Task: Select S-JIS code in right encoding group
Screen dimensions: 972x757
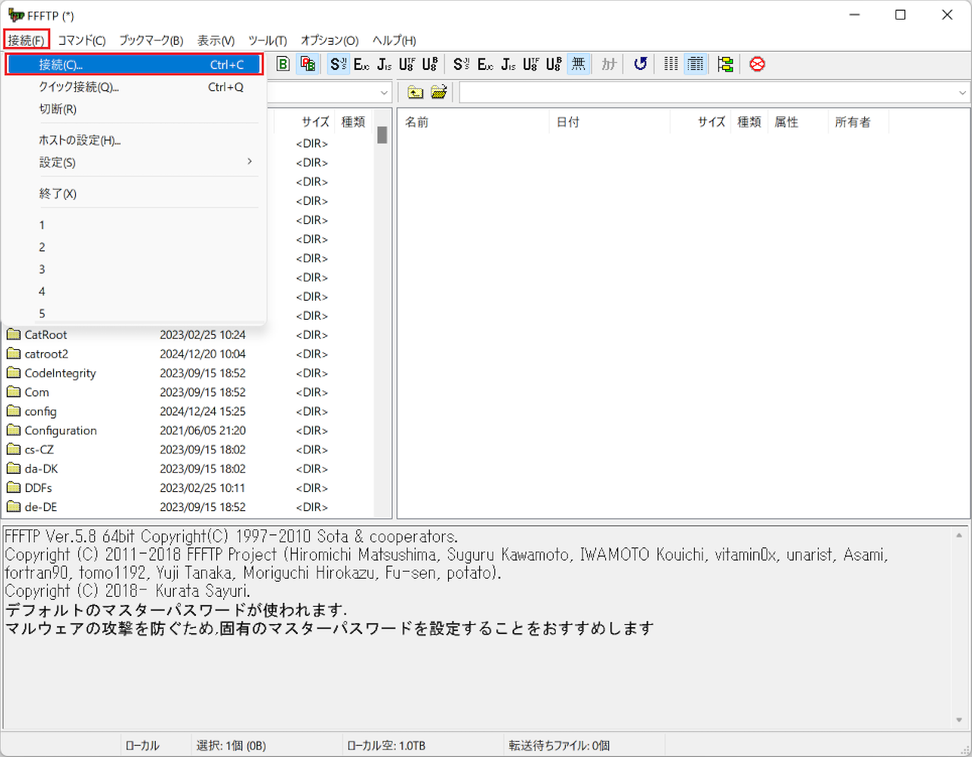Action: click(x=461, y=65)
